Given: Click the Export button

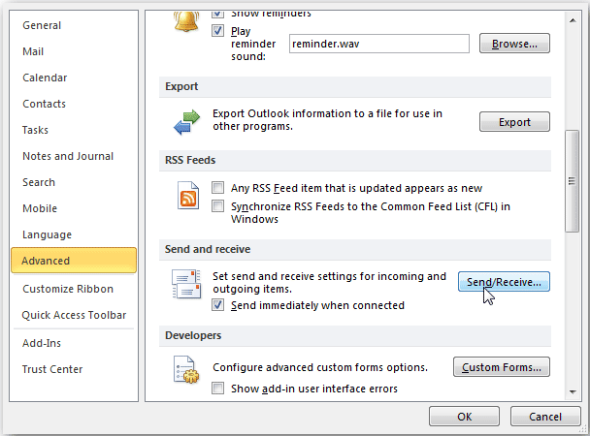Looking at the screenshot, I should [514, 122].
